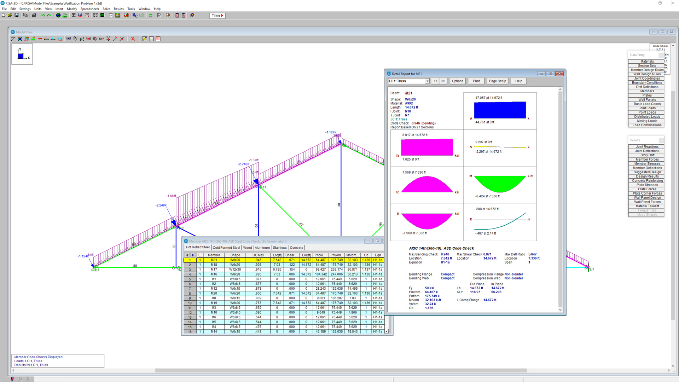Viewport: 679px width, 382px height.
Task: Open the LC 1: Truss combo box
Action: click(x=427, y=81)
